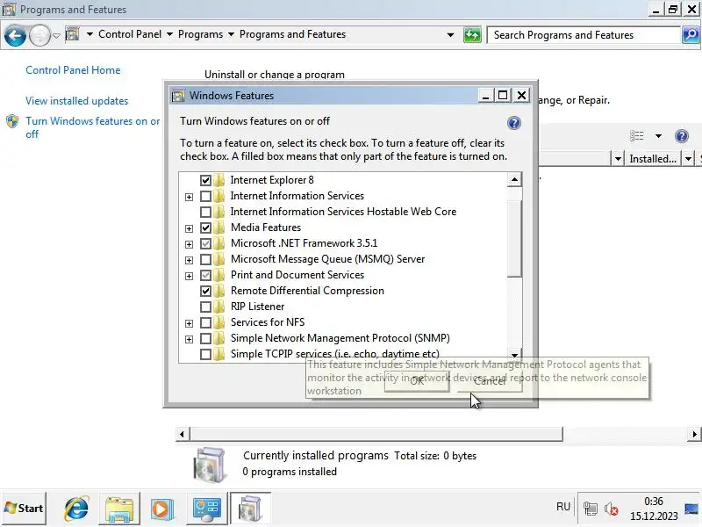Expand Media Features tree node
702x527 pixels.
pos(189,228)
